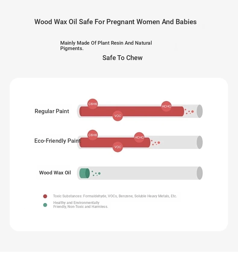The width and height of the screenshot is (238, 280).
Task: Click the red Toxic Substances legend dot
Action: click(45, 196)
